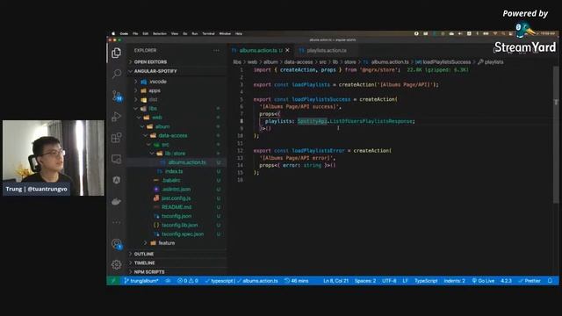This screenshot has height=316, width=562.
Task: Select language mode TypeScript in status bar
Action: click(x=426, y=281)
